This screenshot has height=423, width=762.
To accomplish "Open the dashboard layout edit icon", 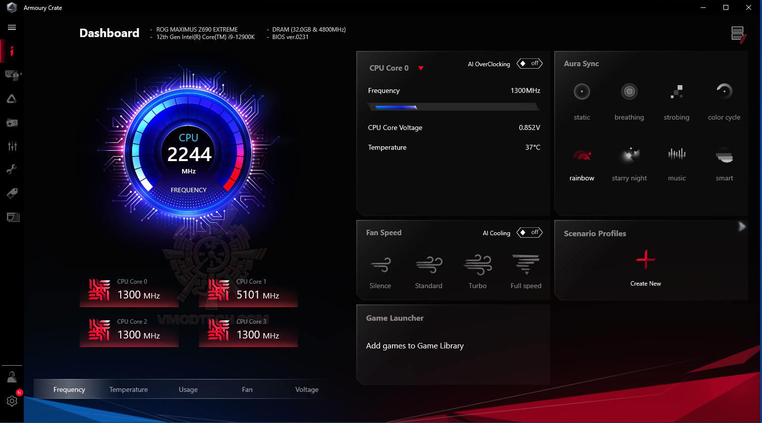I will (738, 35).
